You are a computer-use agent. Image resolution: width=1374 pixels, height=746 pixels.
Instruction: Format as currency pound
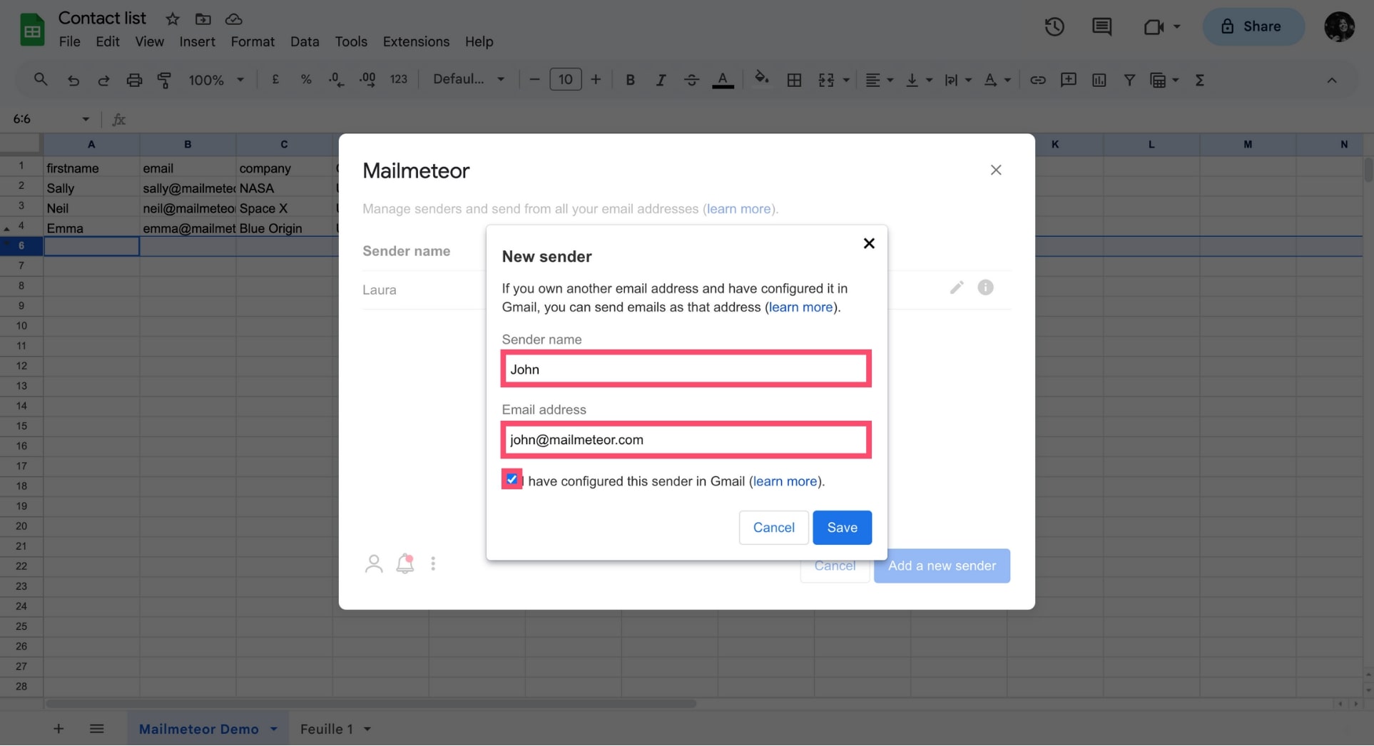[275, 80]
